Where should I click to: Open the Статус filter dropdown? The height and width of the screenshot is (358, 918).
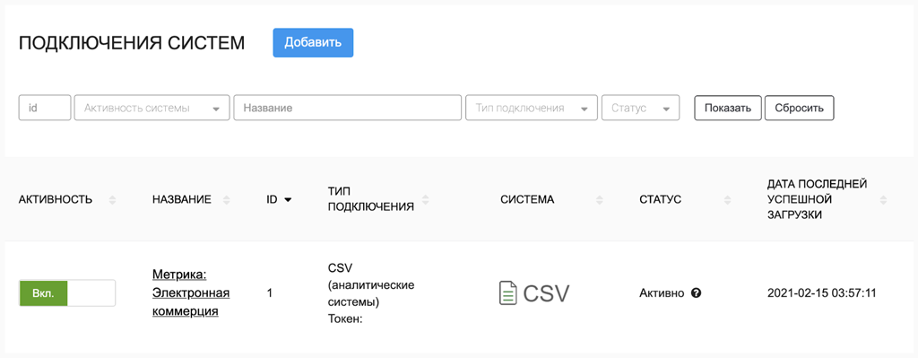(x=640, y=108)
